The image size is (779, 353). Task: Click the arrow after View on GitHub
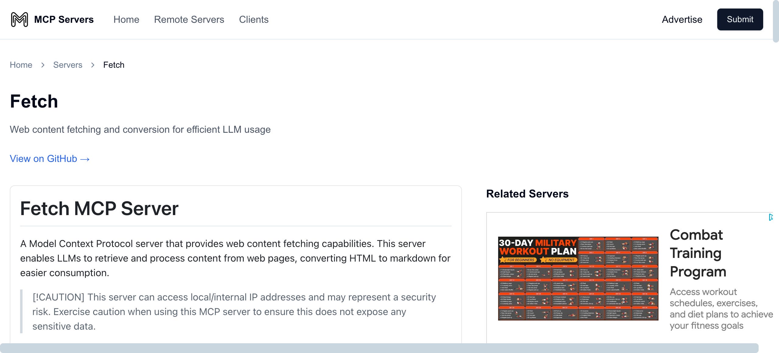pyautogui.click(x=85, y=159)
